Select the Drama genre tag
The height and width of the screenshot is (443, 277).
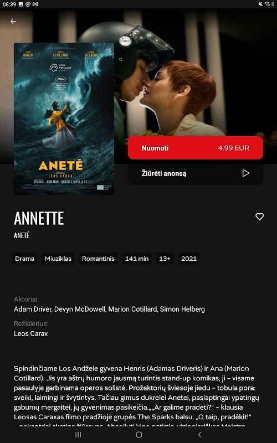click(x=24, y=259)
